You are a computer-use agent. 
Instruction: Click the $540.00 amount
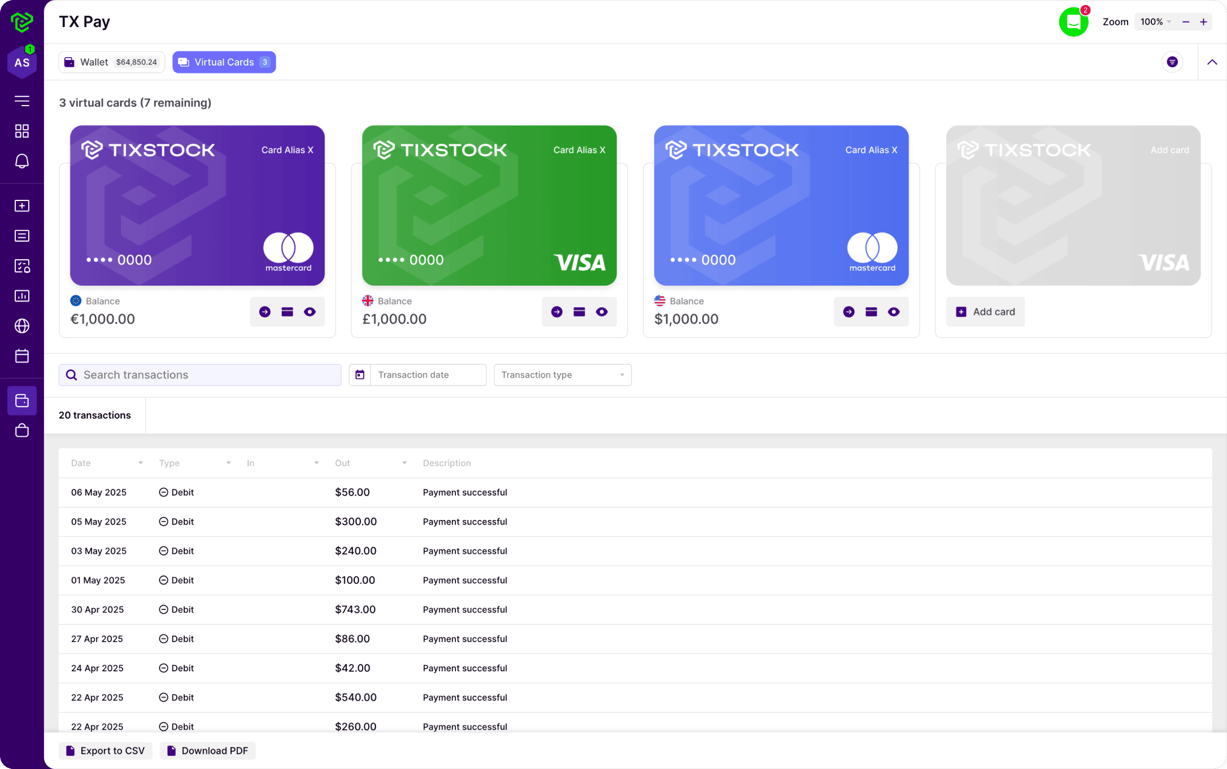356,698
